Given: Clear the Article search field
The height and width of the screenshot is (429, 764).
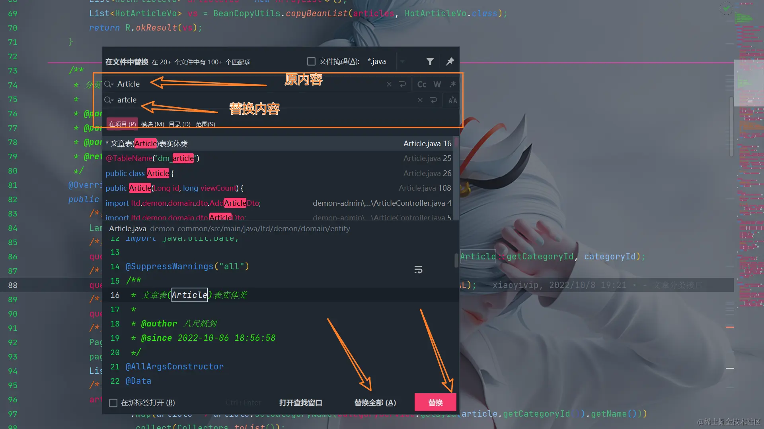Looking at the screenshot, I should [x=389, y=84].
